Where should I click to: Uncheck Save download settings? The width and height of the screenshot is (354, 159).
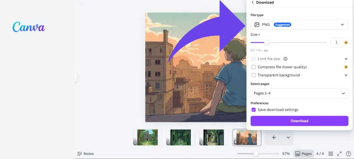(254, 110)
